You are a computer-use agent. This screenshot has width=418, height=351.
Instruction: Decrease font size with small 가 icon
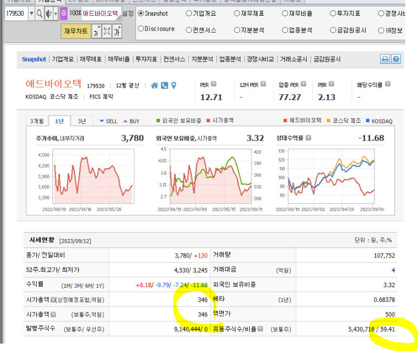[96, 31]
